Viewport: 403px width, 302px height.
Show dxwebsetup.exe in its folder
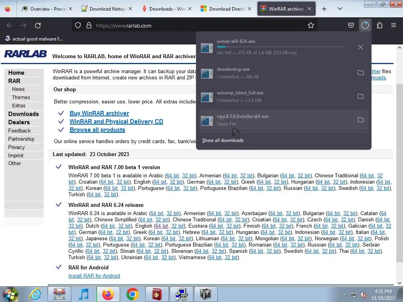click(x=360, y=73)
